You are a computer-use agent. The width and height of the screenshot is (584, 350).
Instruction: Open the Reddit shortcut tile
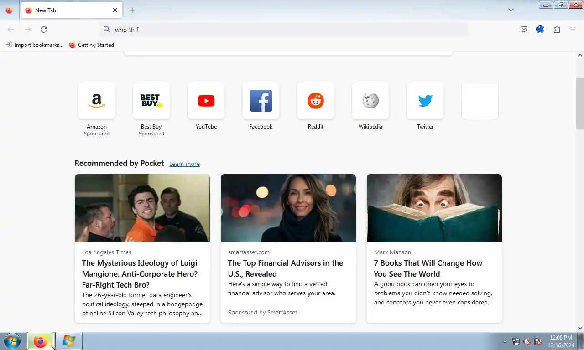[x=316, y=101]
